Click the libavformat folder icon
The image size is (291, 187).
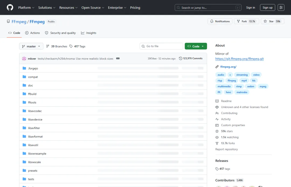(24, 137)
